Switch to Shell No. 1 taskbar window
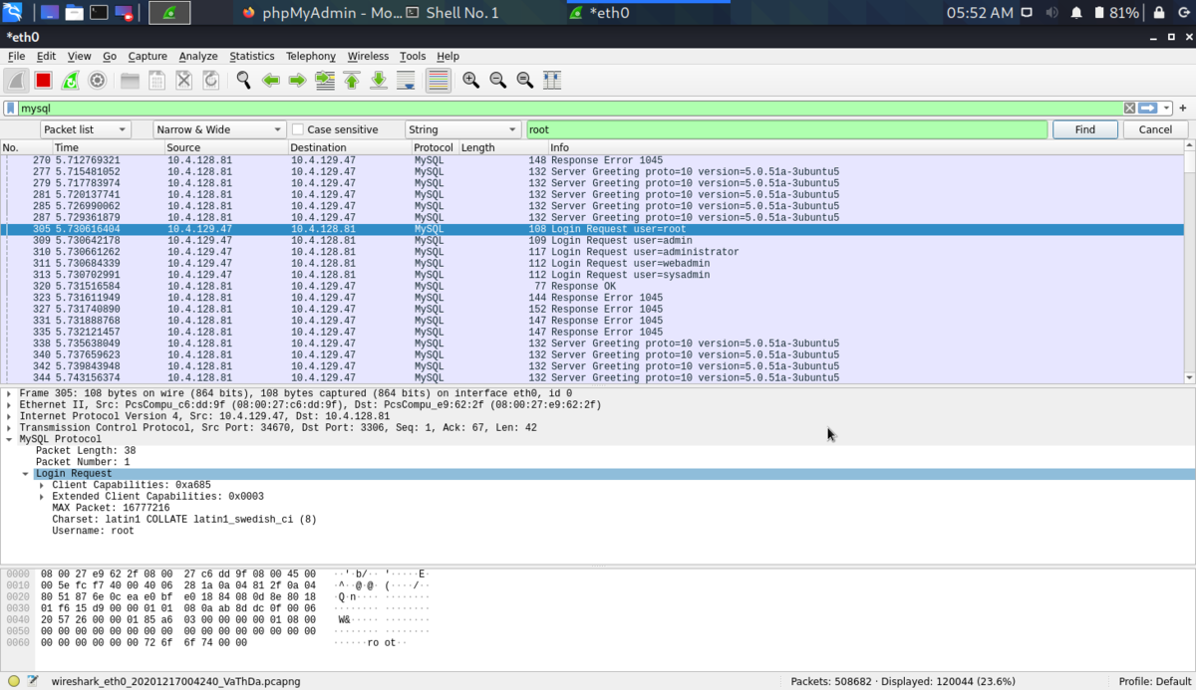Viewport: 1196px width, 690px height. coord(451,13)
